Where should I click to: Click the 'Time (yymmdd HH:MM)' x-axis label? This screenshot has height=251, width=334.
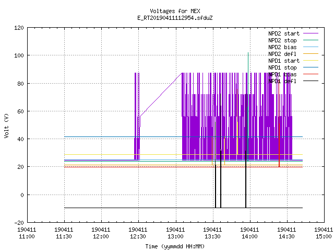pos(175,246)
